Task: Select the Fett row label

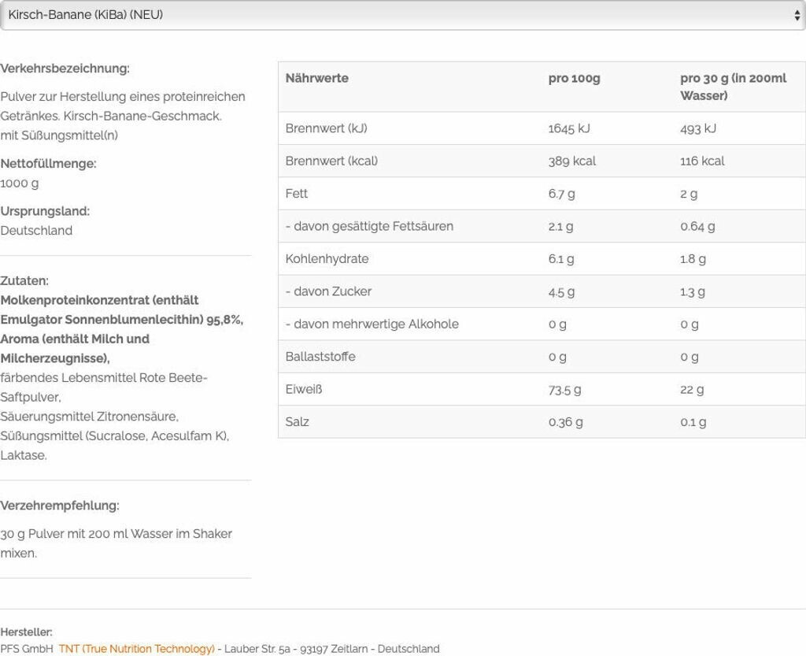Action: coord(297,194)
